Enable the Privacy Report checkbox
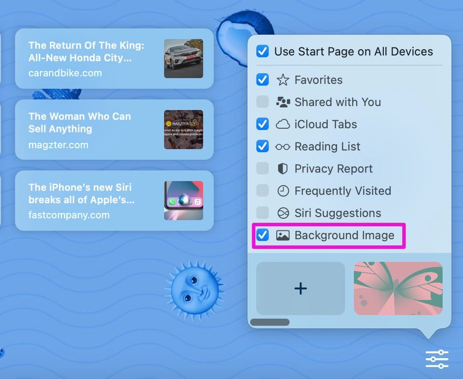The height and width of the screenshot is (379, 463). [x=262, y=169]
